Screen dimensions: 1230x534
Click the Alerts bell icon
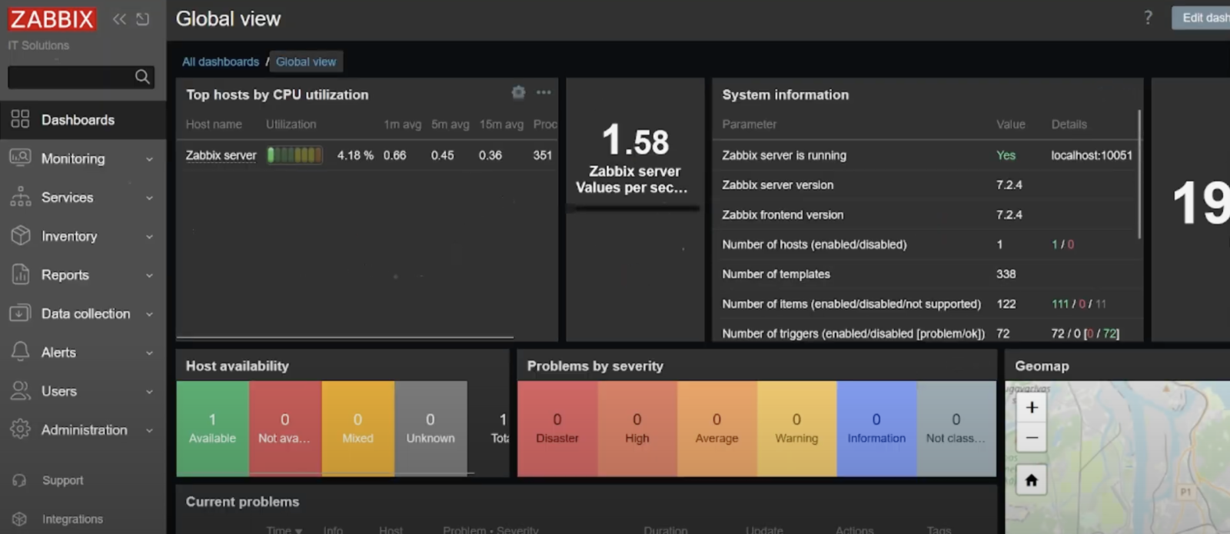pos(20,352)
